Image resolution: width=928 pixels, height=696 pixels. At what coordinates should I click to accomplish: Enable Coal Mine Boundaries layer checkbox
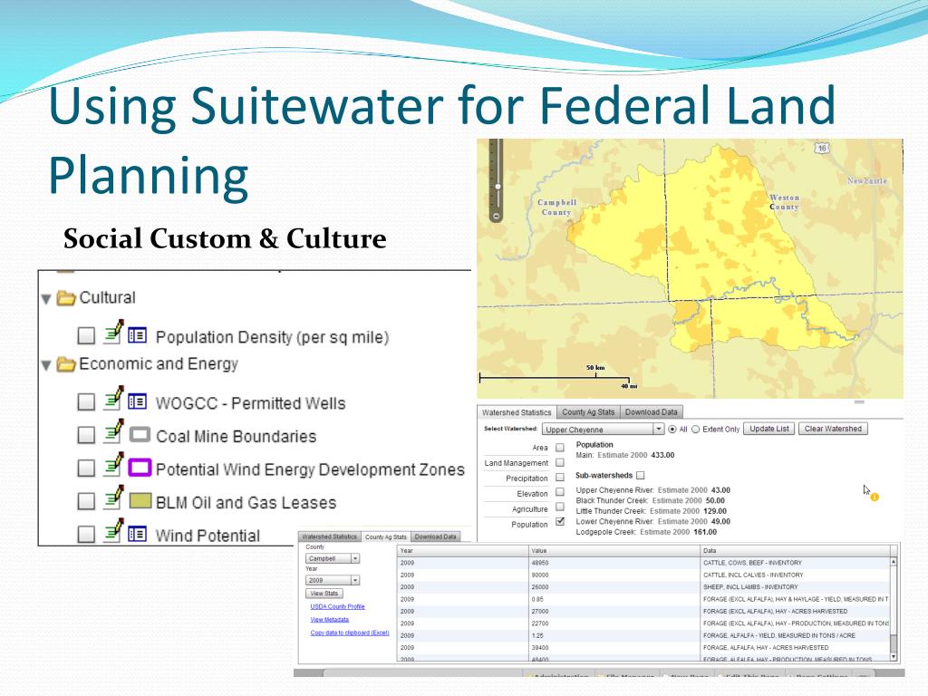(86, 436)
